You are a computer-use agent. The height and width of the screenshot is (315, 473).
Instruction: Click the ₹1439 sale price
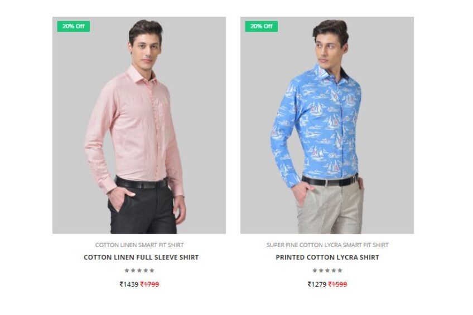coord(129,284)
